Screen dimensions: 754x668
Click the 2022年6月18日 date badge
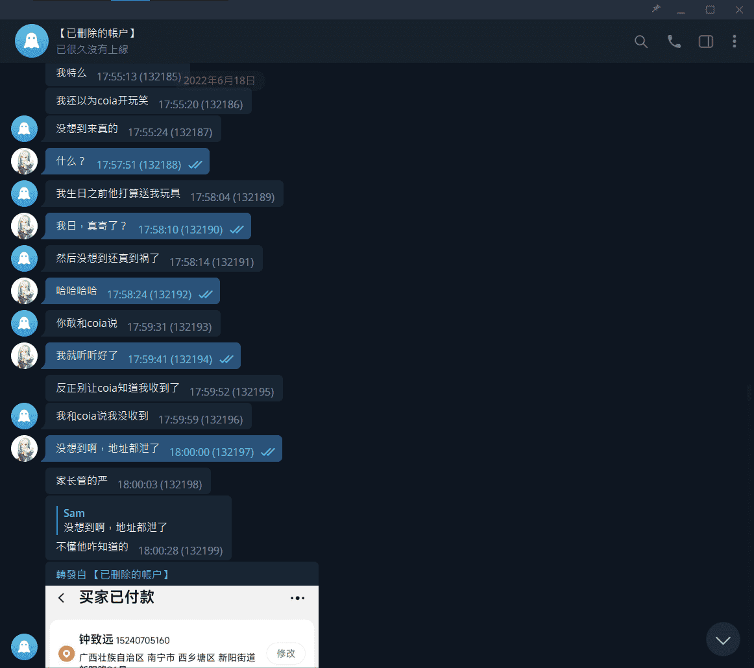pos(219,80)
